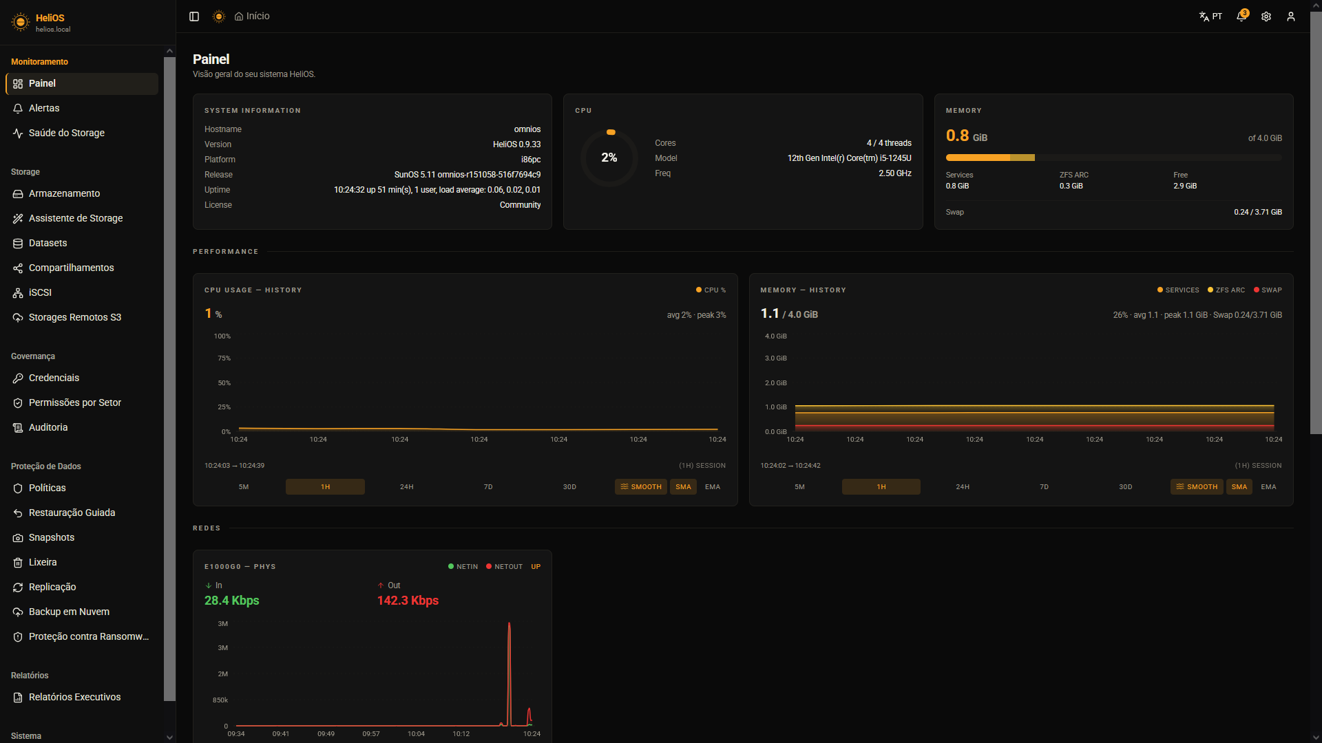1322x743 pixels.
Task: Open the notifications bell
Action: (x=1241, y=17)
